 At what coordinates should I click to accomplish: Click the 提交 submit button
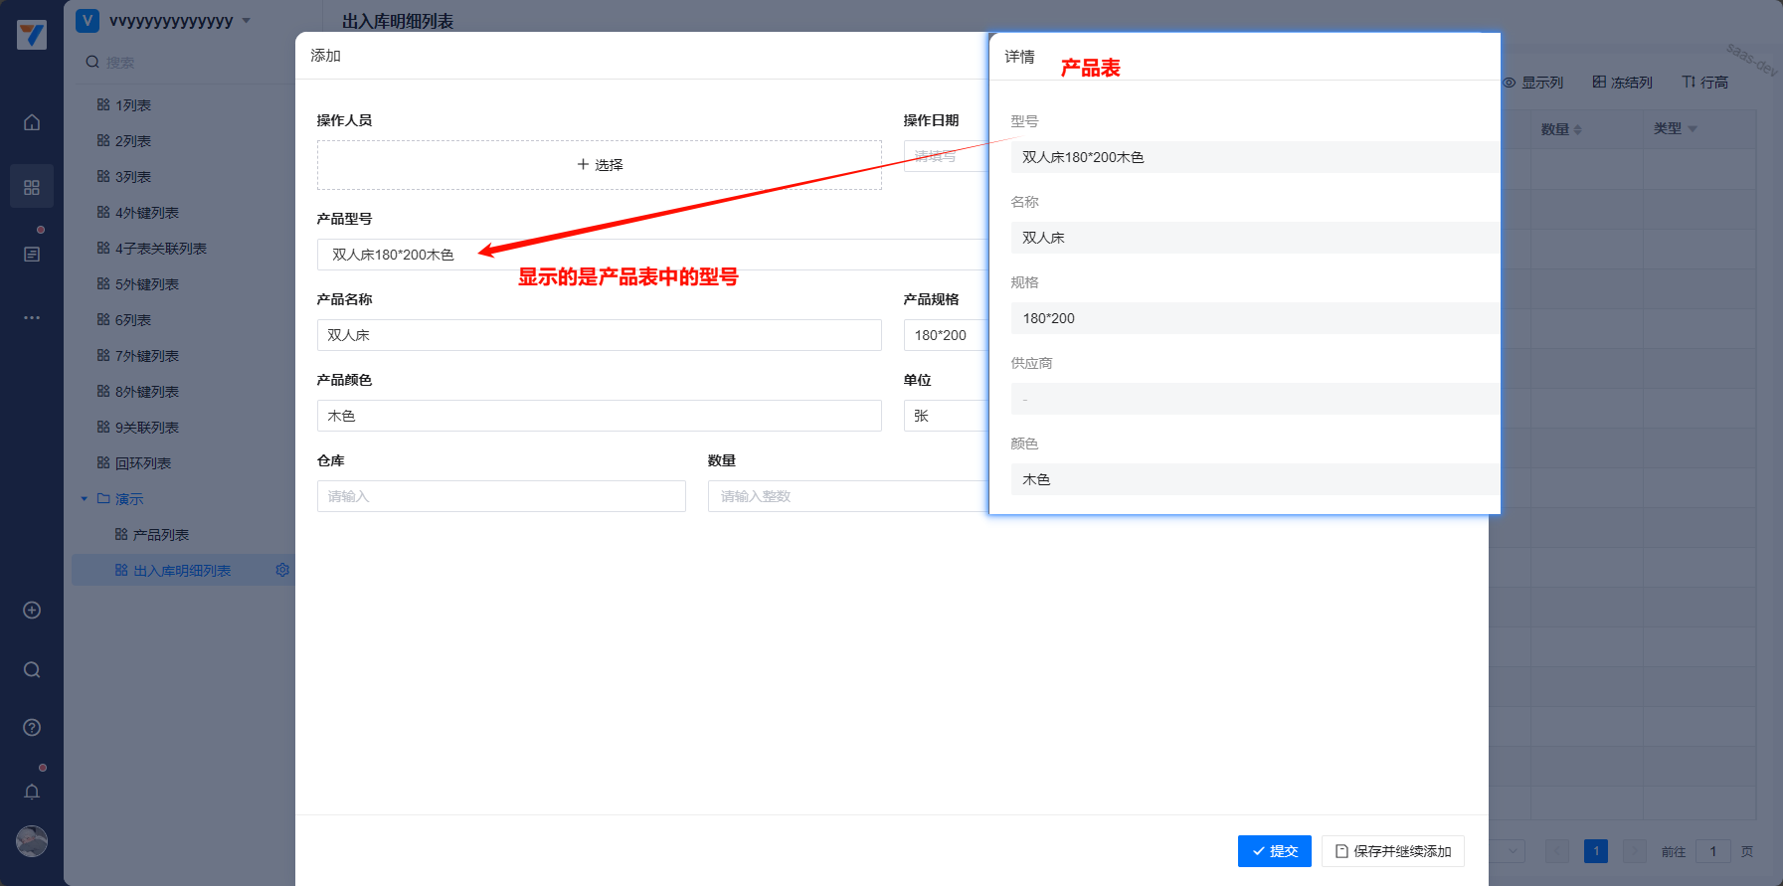pos(1274,851)
